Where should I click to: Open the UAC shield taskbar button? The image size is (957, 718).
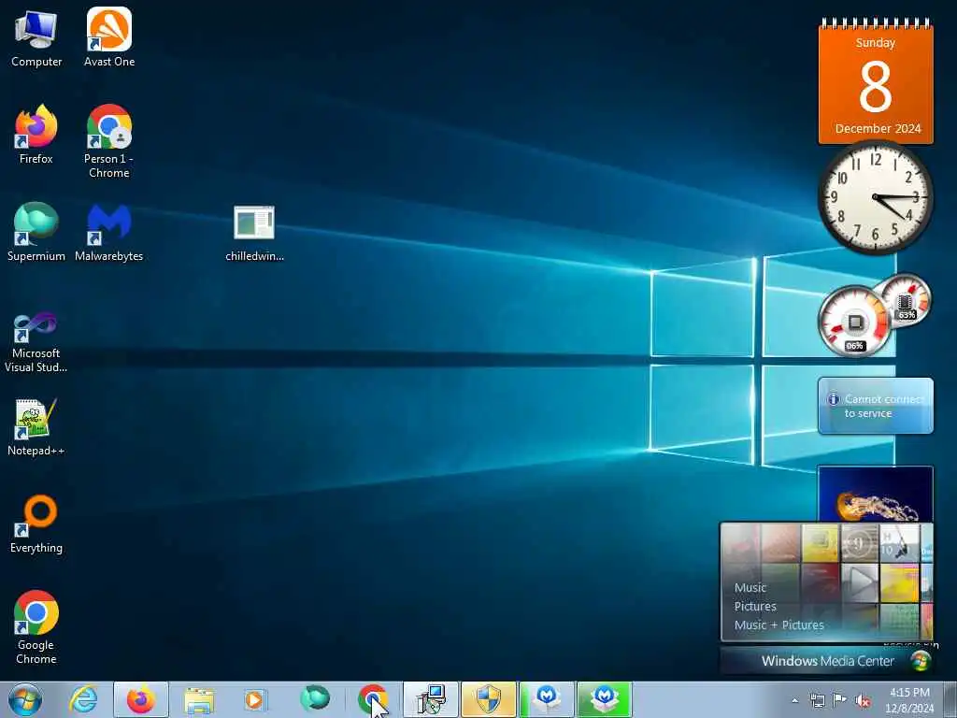tap(488, 699)
